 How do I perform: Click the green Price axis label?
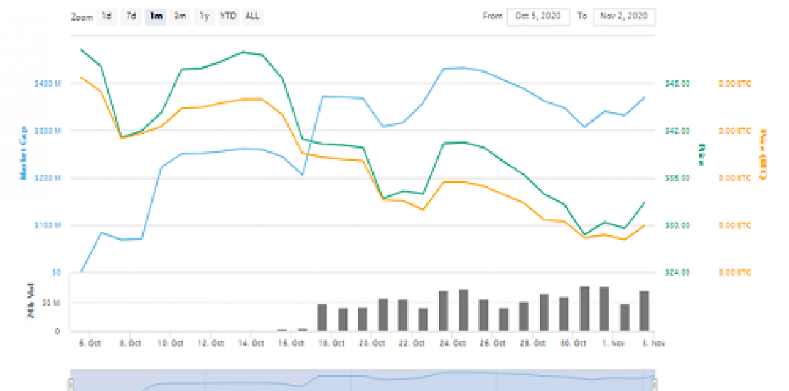click(x=701, y=154)
